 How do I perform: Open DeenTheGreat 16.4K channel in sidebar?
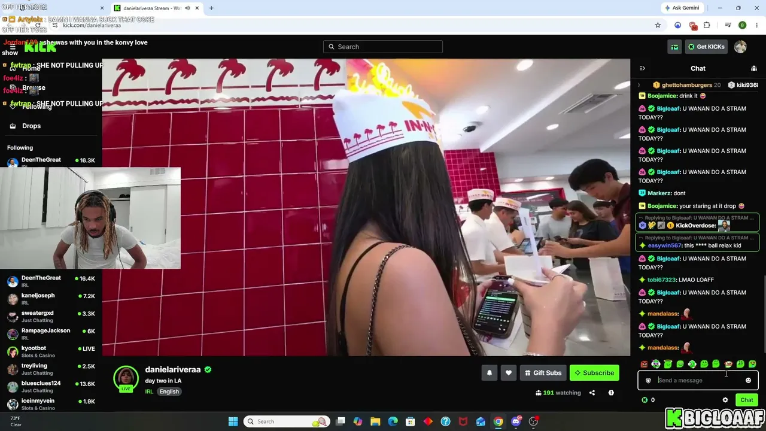pos(51,281)
